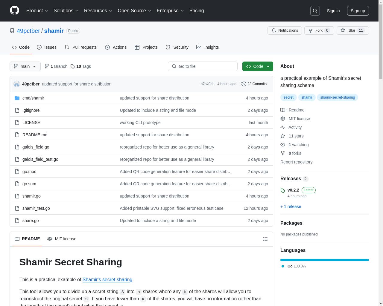Click the page vertical scrollbar
This screenshot has width=383, height=306.
381,42
